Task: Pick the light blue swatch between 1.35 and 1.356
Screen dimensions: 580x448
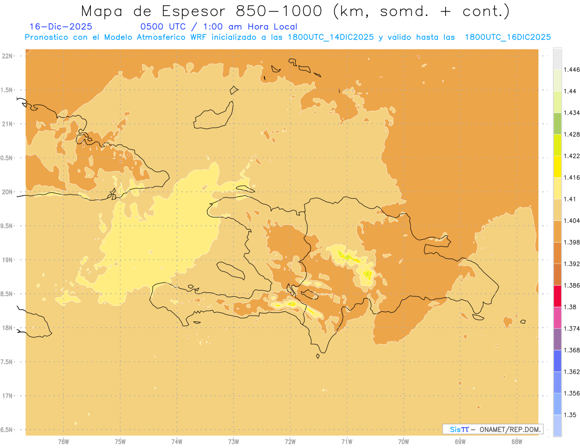Action: [x=557, y=404]
